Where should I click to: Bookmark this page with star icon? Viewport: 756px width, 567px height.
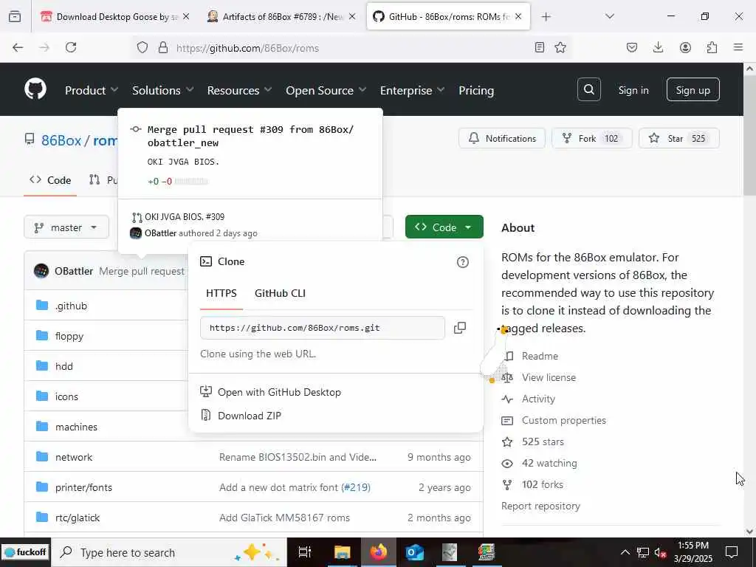(560, 47)
